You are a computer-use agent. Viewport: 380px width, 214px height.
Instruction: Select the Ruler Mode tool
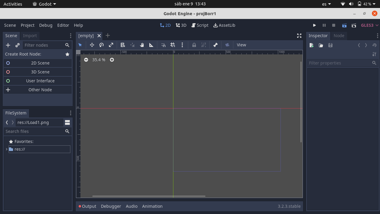point(151,45)
